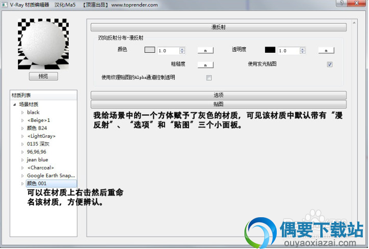The image size is (369, 249).
Task: Expand the 0135 深灰 material arrow
Action: click(x=23, y=144)
